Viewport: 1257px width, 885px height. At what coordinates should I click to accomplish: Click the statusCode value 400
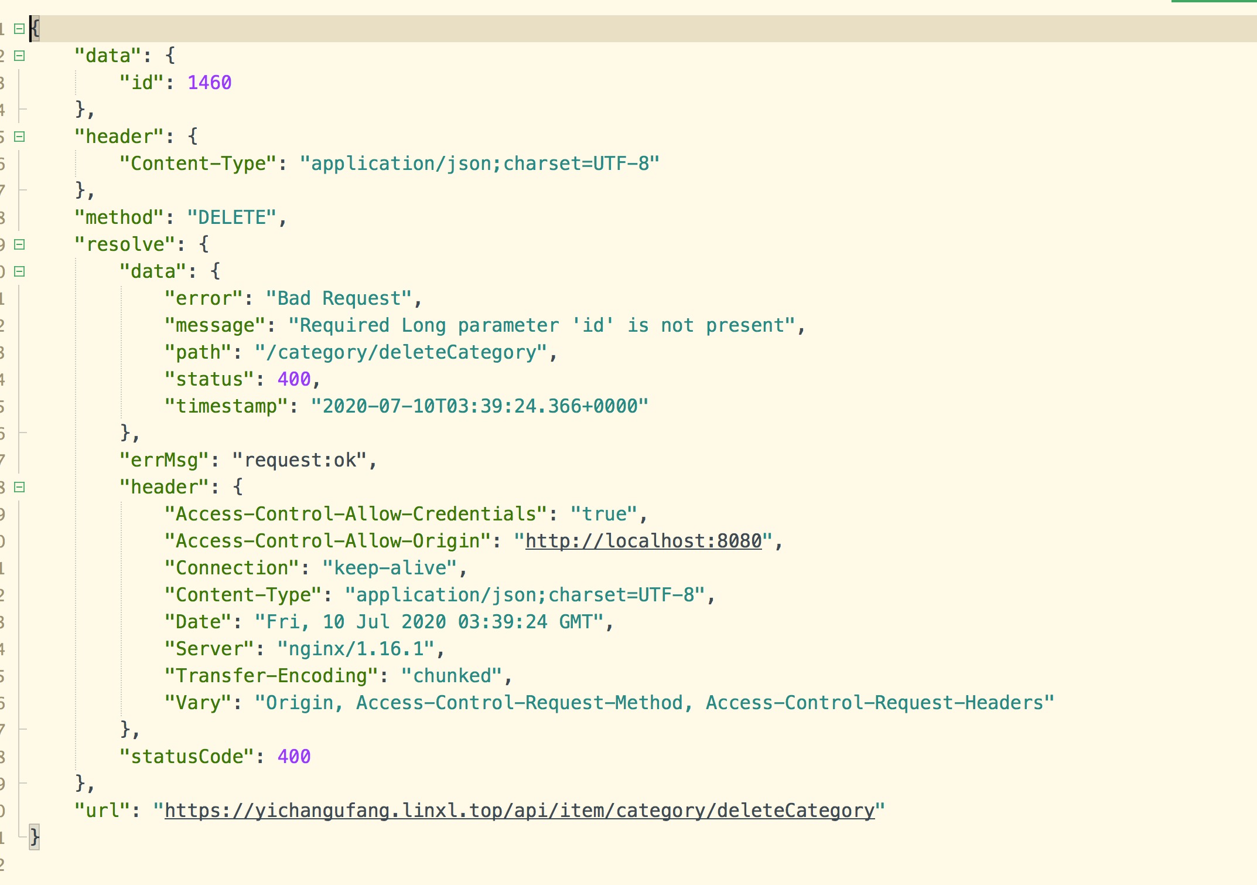point(294,757)
